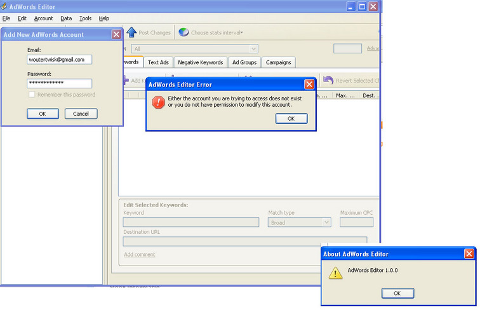Switch to the Ad Groups tab
Image resolution: width=480 pixels, height=312 pixels.
pyautogui.click(x=244, y=62)
